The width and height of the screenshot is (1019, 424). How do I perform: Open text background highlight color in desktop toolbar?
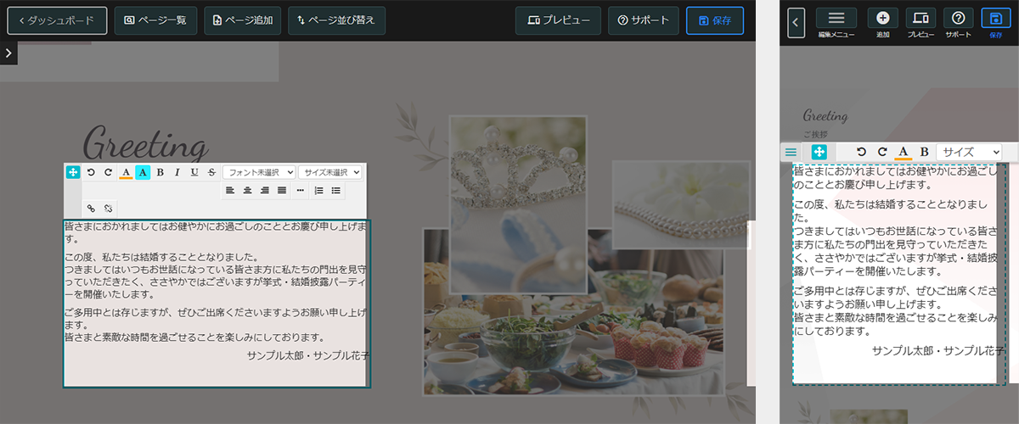pyautogui.click(x=143, y=172)
